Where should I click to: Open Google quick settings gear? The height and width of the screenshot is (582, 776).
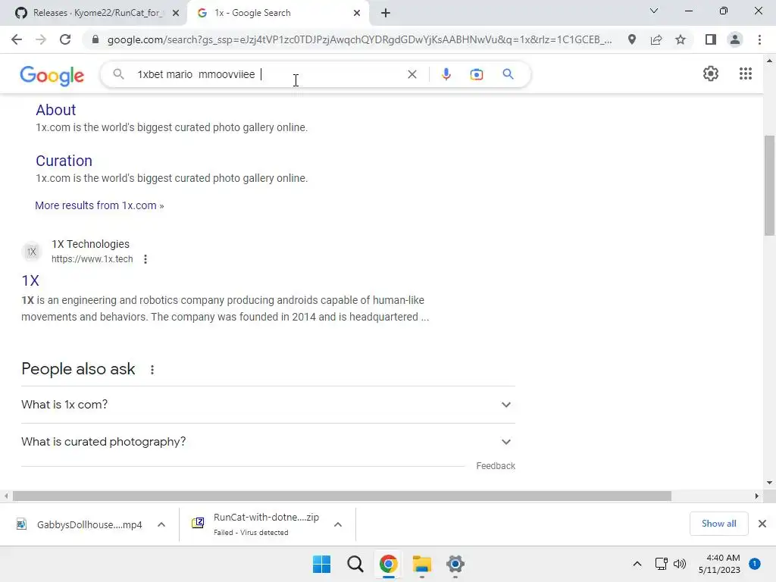711,74
